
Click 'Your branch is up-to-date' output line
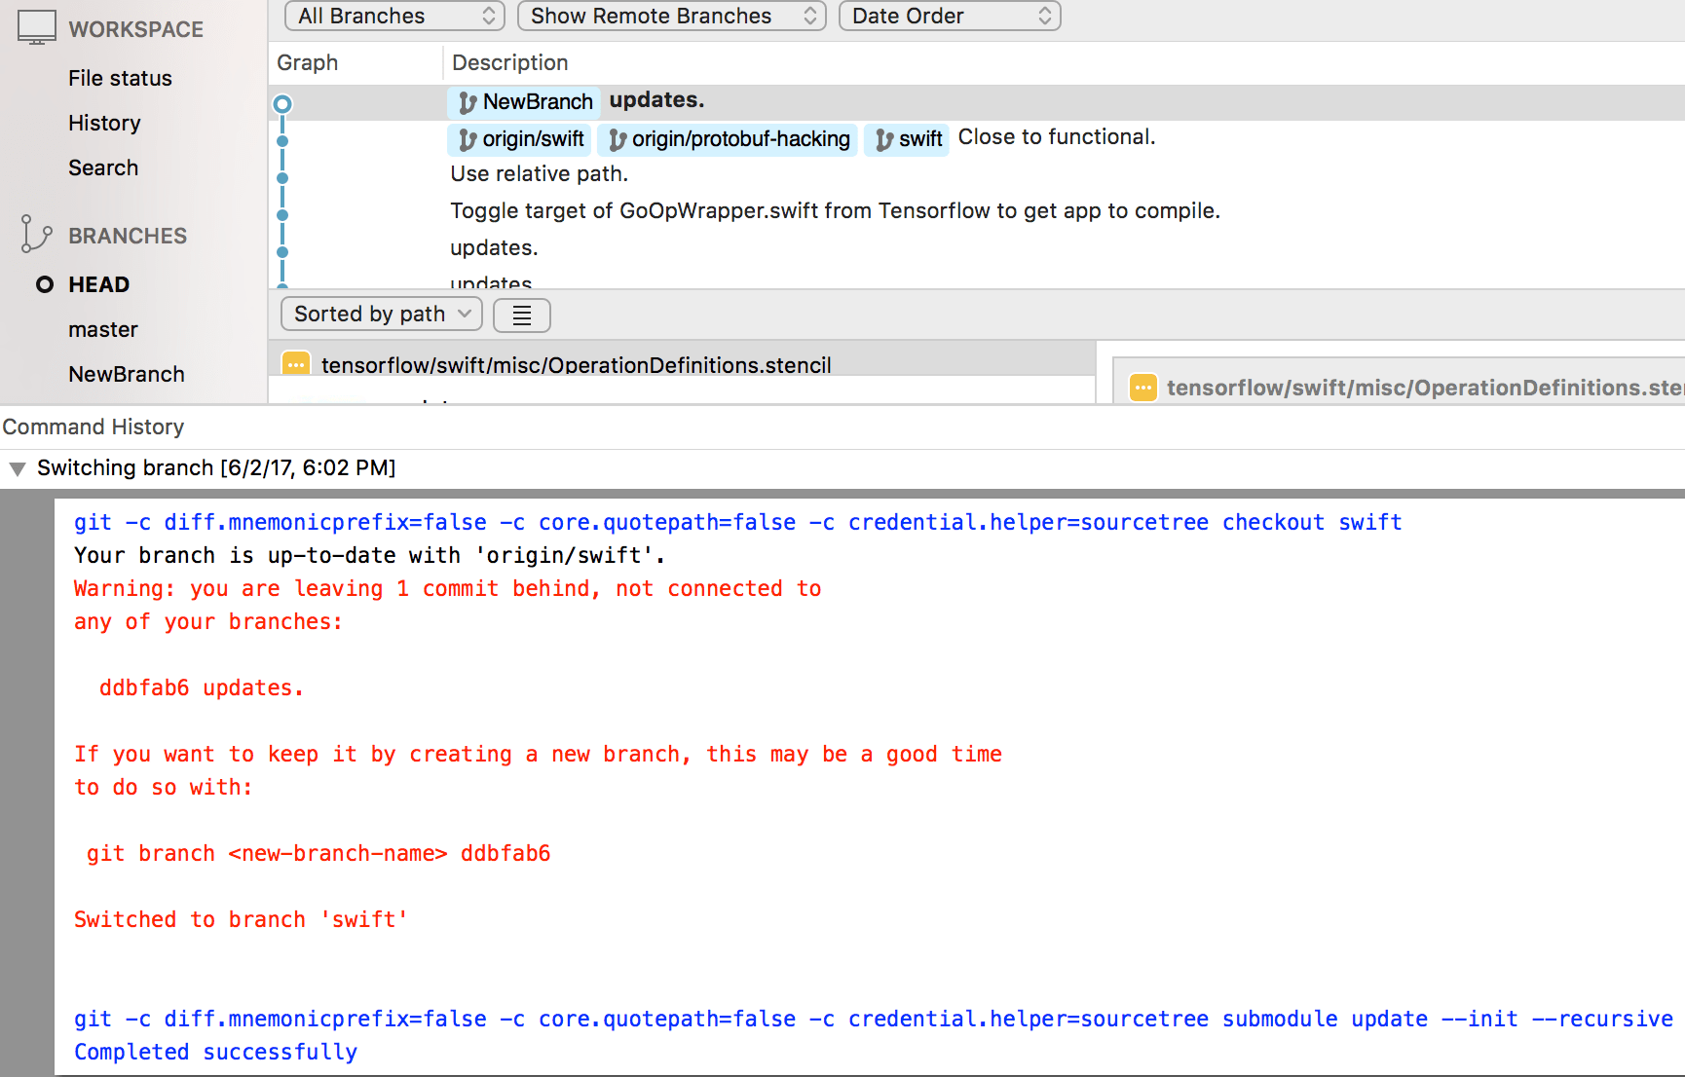[369, 556]
